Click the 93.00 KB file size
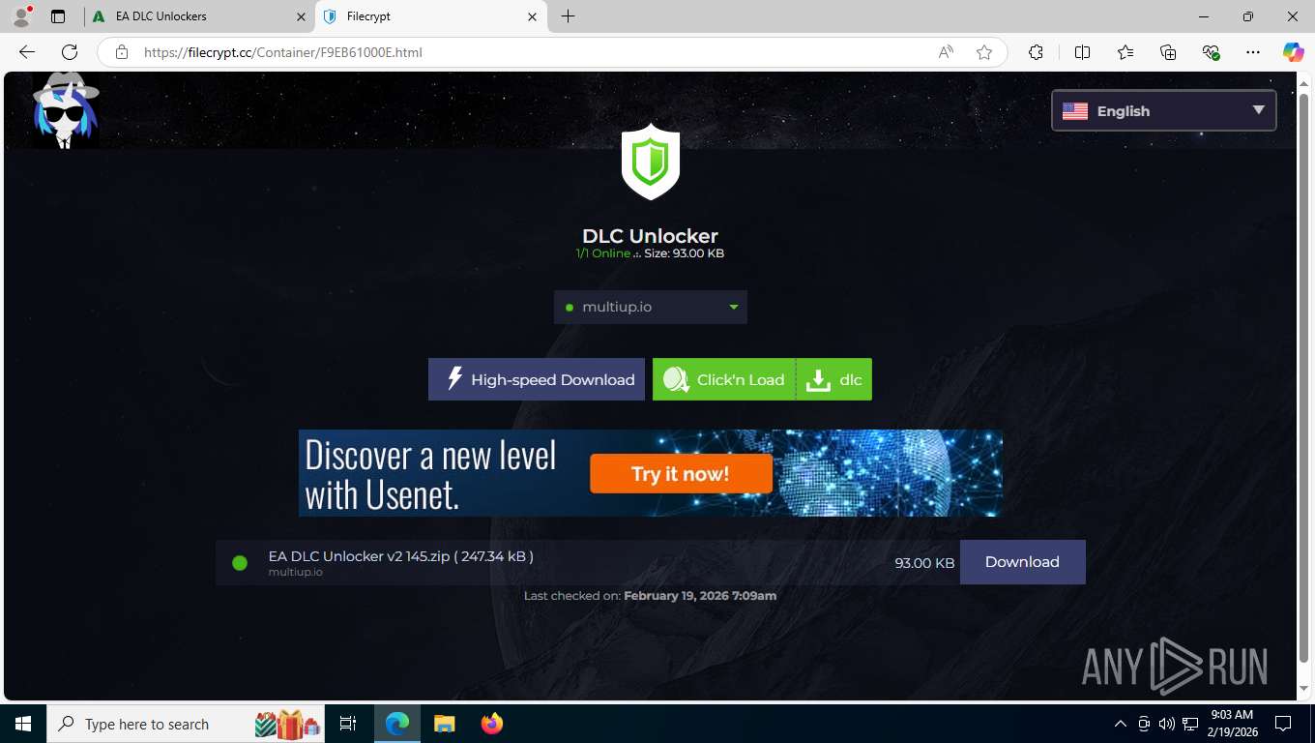This screenshot has height=743, width=1315. click(x=924, y=563)
